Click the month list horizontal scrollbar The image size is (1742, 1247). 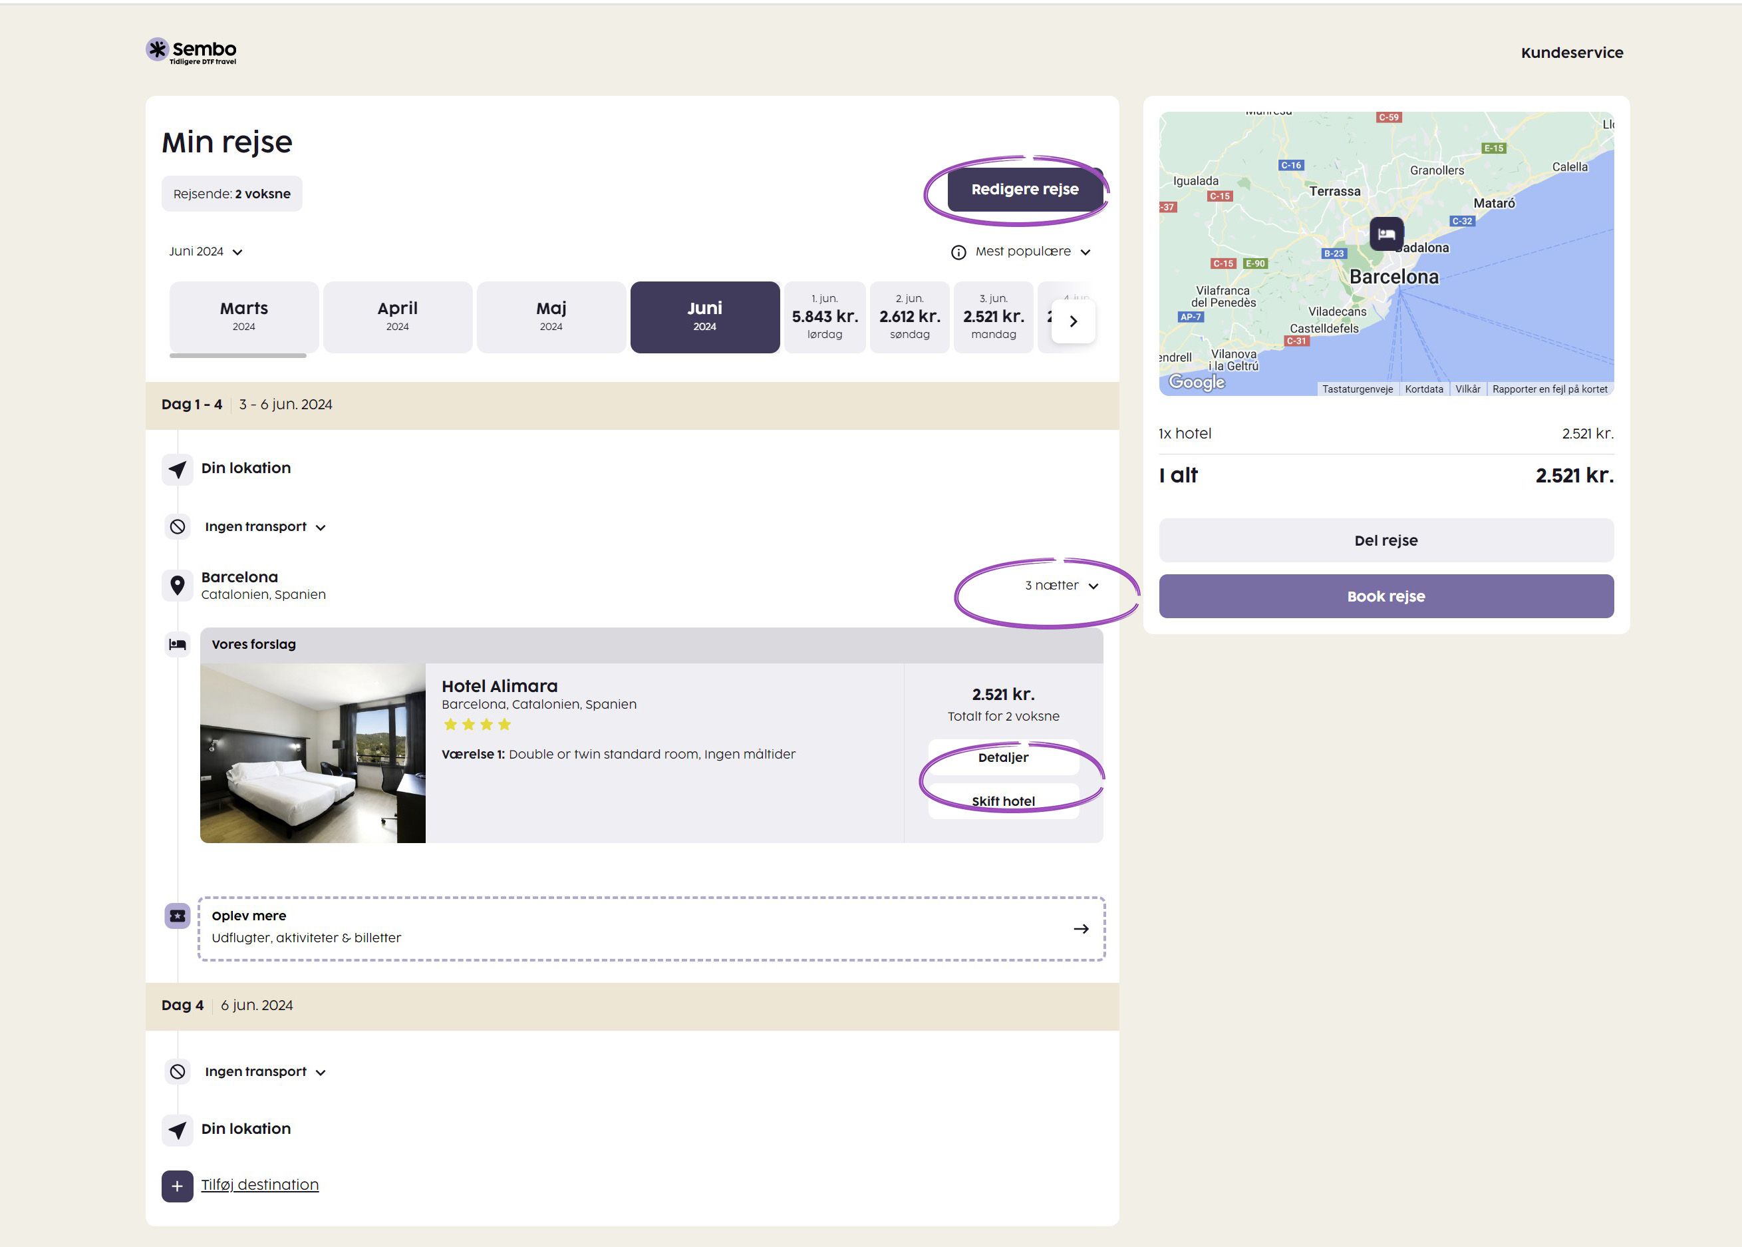click(x=238, y=355)
